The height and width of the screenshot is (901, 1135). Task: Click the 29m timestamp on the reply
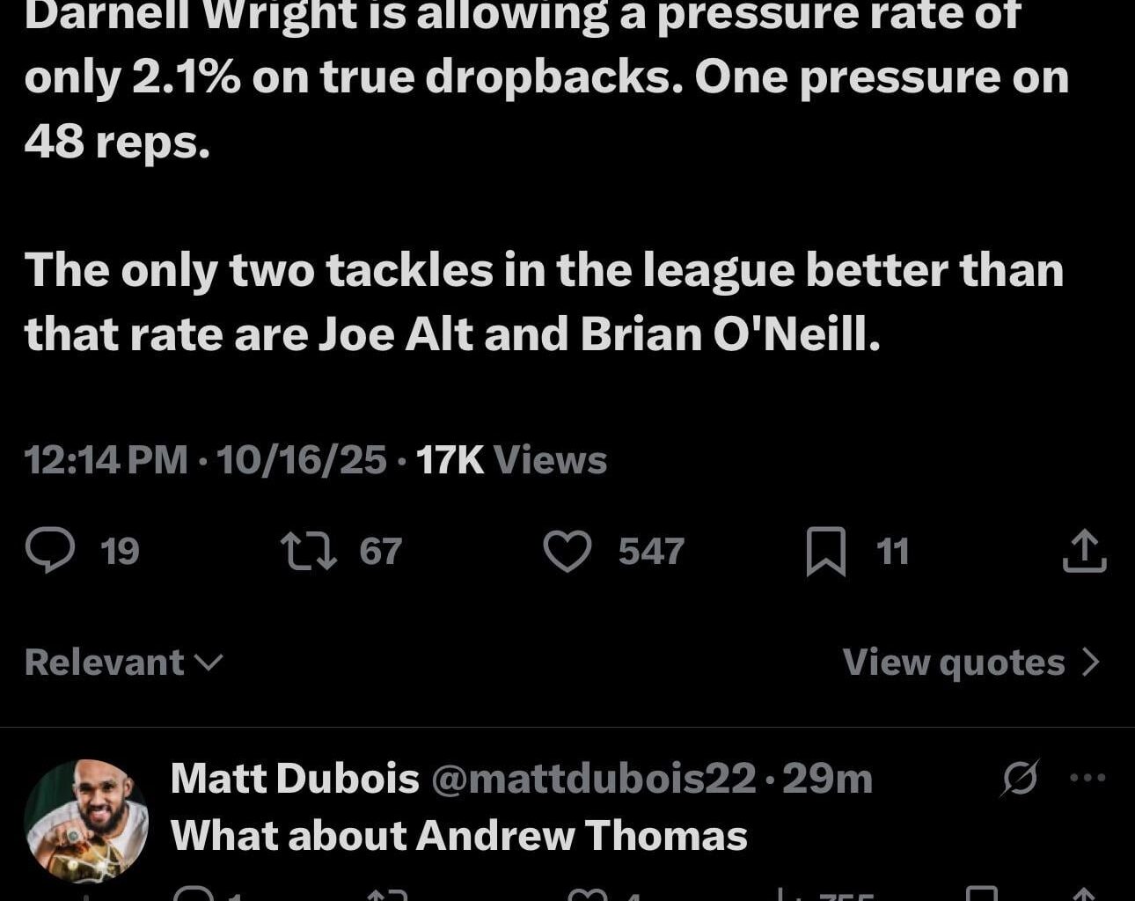(827, 779)
